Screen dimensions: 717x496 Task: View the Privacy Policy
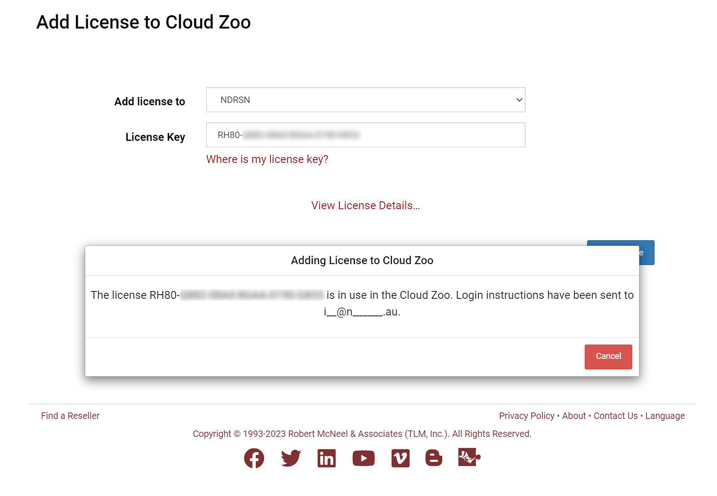526,416
